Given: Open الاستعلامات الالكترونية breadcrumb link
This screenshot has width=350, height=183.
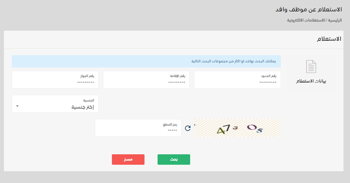Looking at the screenshot, I should click(x=306, y=20).
